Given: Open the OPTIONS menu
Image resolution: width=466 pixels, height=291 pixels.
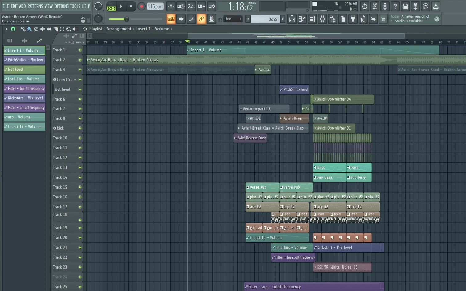Looking at the screenshot, I should [x=62, y=6].
